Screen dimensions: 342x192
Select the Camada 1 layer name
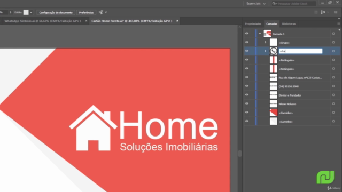pyautogui.click(x=278, y=34)
